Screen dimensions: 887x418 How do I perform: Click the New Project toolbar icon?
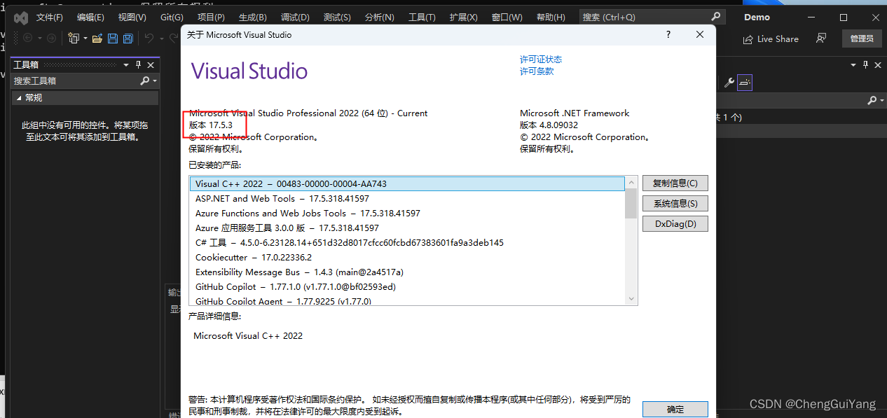pos(74,39)
